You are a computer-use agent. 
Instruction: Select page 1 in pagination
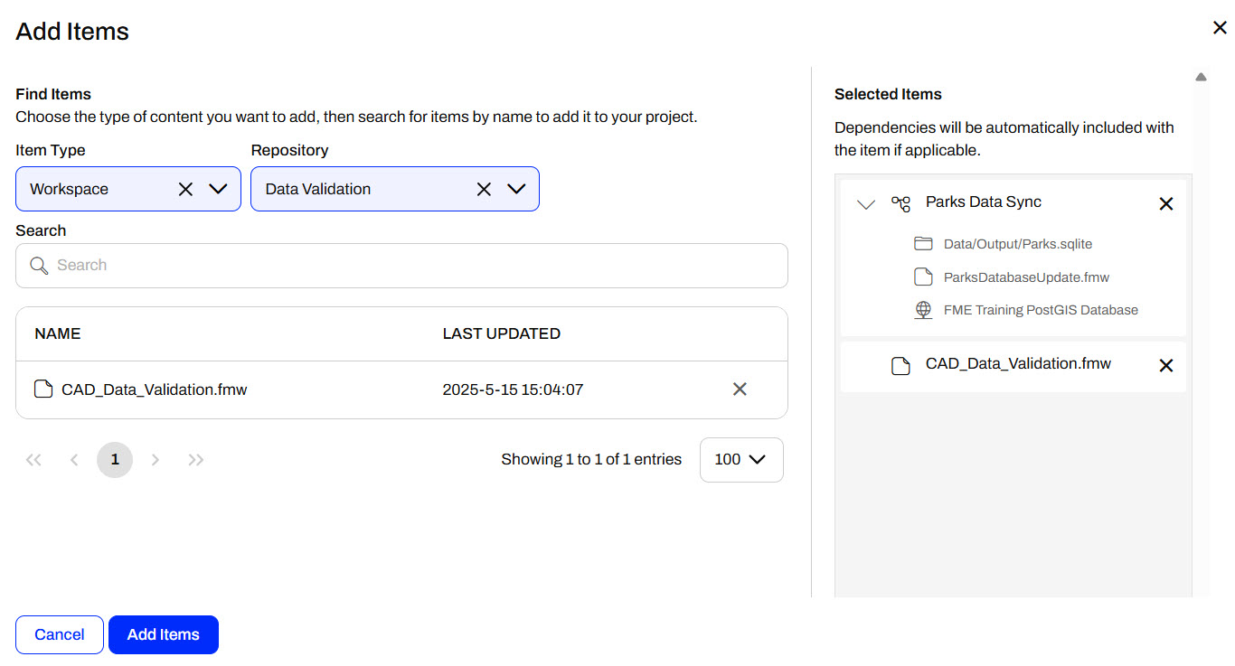(x=115, y=460)
